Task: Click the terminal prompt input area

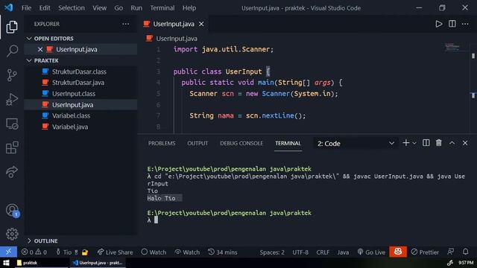Action: click(156, 220)
